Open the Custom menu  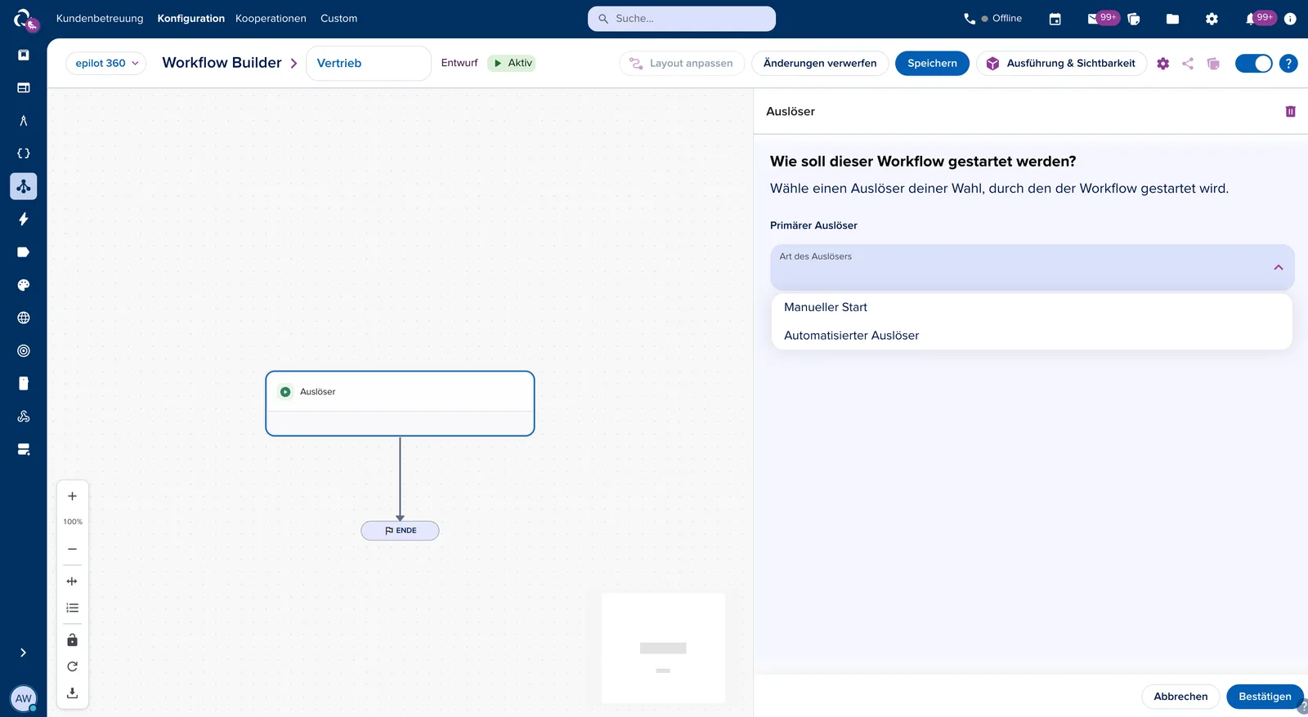coord(338,19)
